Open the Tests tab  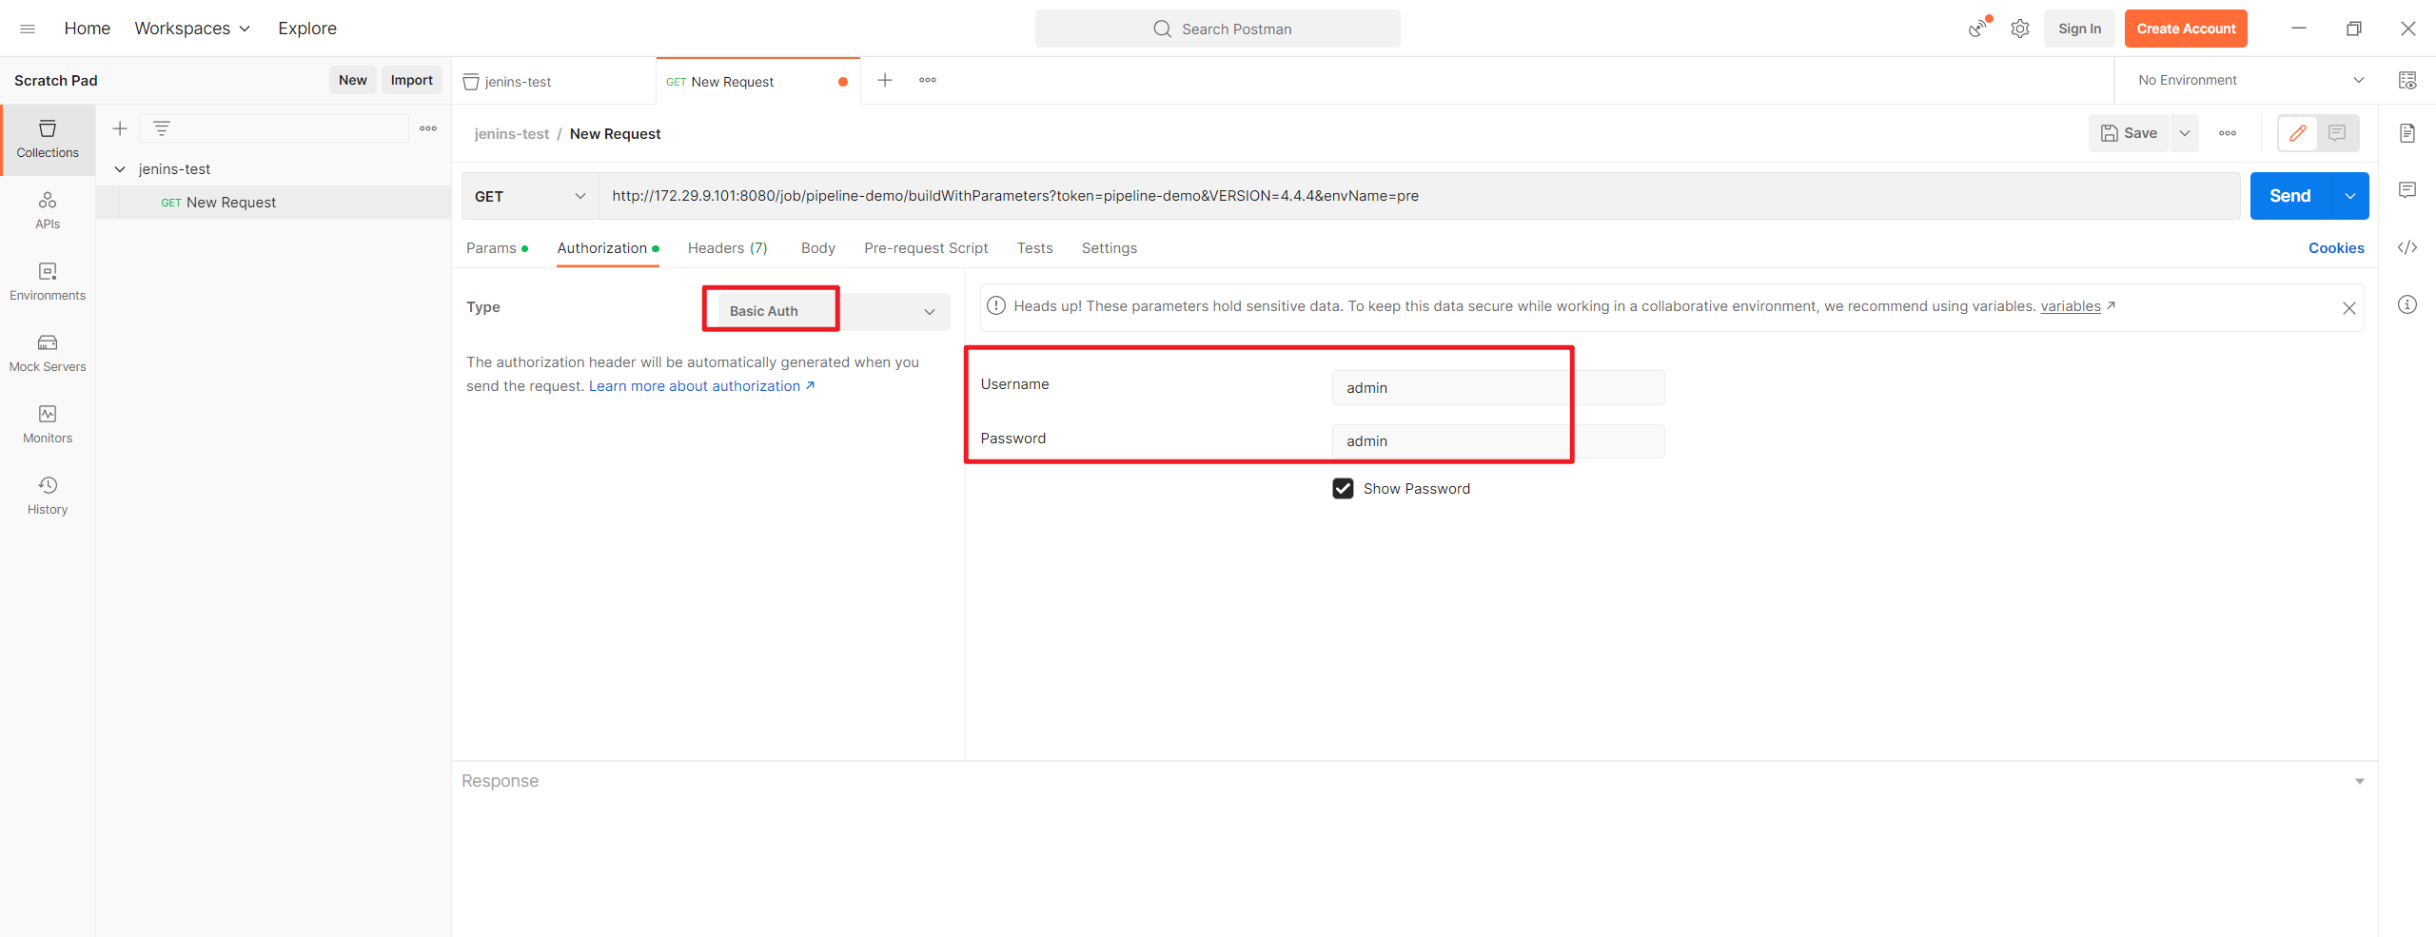point(1034,248)
